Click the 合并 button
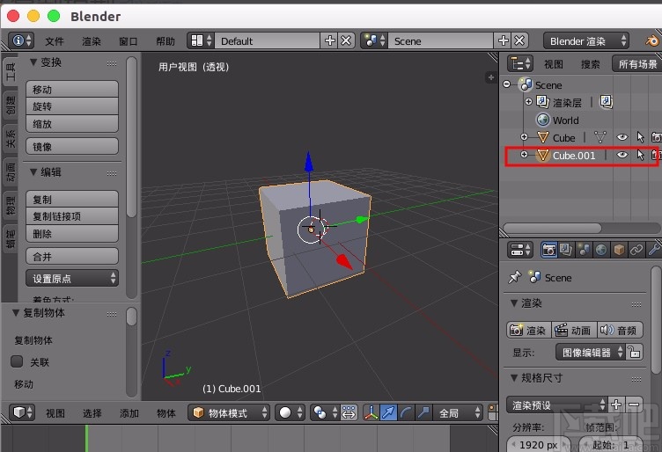Viewport: 662px width, 452px height. click(72, 257)
